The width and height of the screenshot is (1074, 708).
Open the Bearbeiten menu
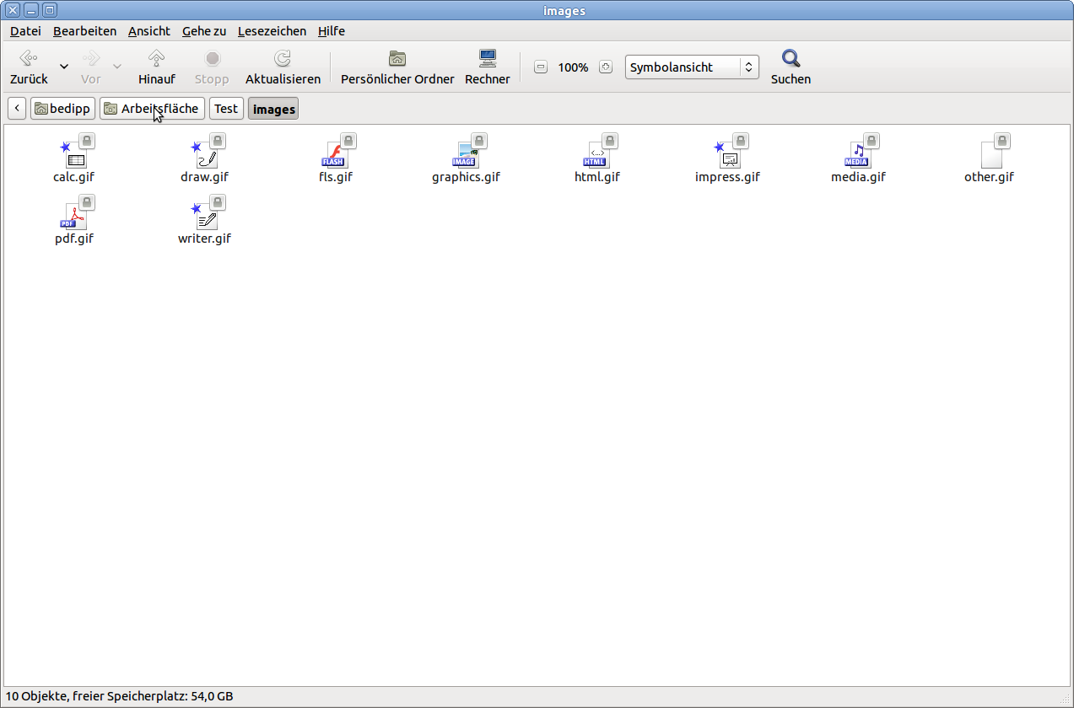point(84,31)
